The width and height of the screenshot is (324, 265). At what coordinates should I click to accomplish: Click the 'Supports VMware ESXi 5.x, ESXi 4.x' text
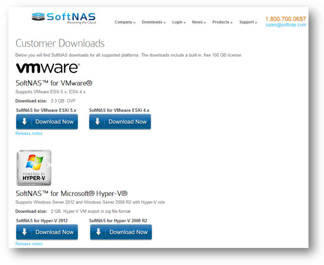coord(51,92)
